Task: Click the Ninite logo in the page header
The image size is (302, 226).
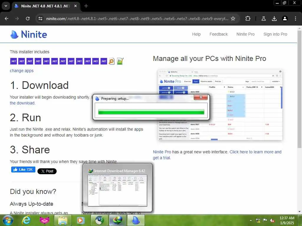Action: (29, 34)
